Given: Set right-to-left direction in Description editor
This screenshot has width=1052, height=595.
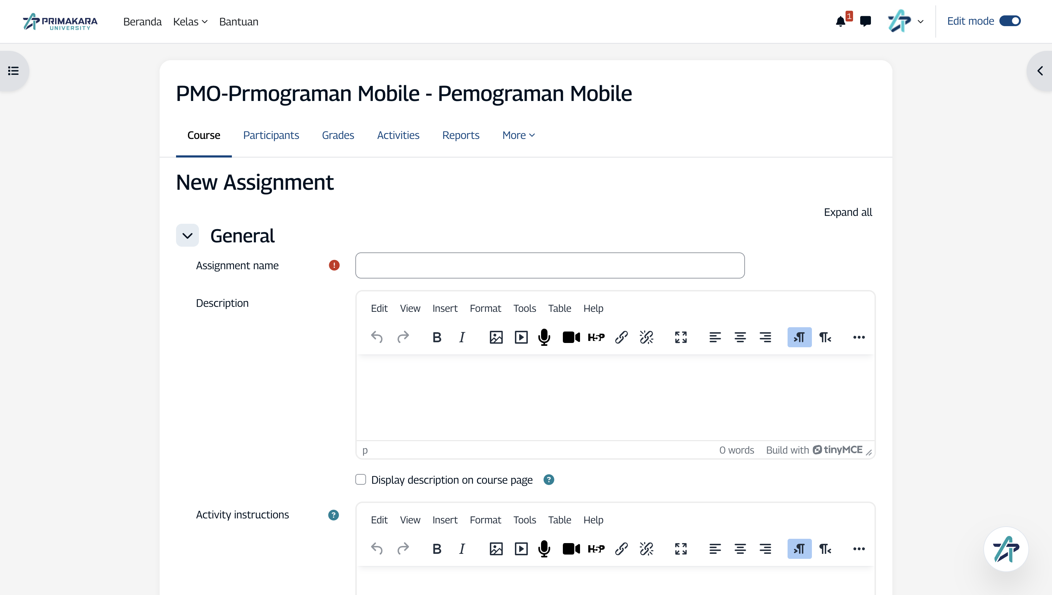Looking at the screenshot, I should (x=825, y=337).
